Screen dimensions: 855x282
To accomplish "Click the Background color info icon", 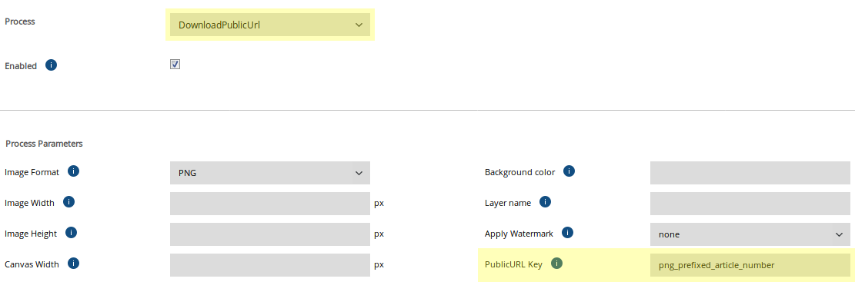I will (x=569, y=171).
